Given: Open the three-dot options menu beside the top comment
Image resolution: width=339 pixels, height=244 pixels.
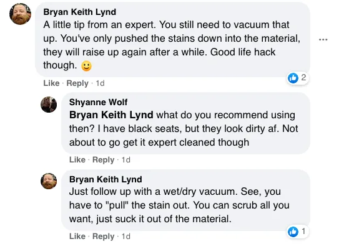Looking at the screenshot, I should [x=323, y=40].
